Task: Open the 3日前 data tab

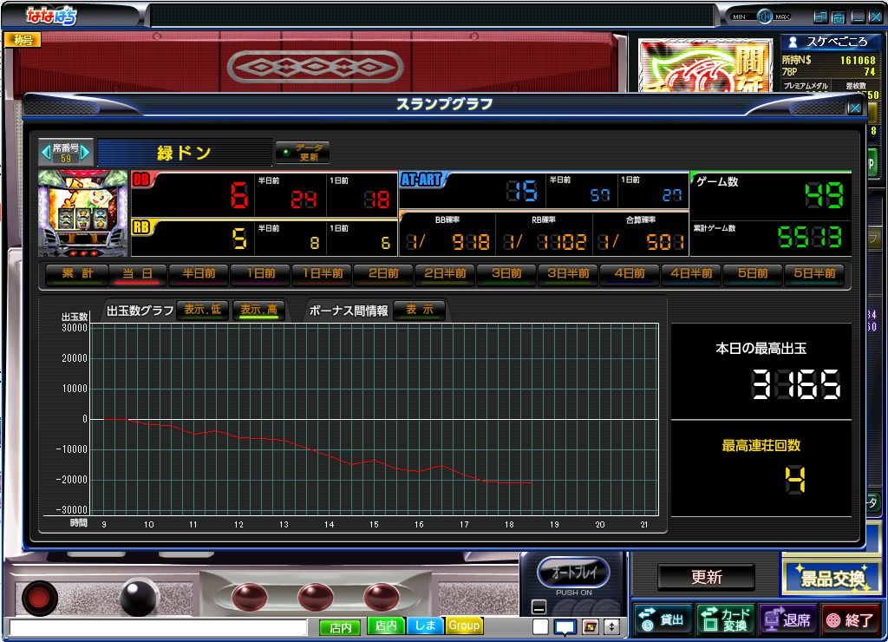Action: click(x=506, y=273)
